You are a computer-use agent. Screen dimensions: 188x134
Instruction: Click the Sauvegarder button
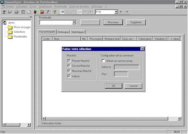click(90, 22)
